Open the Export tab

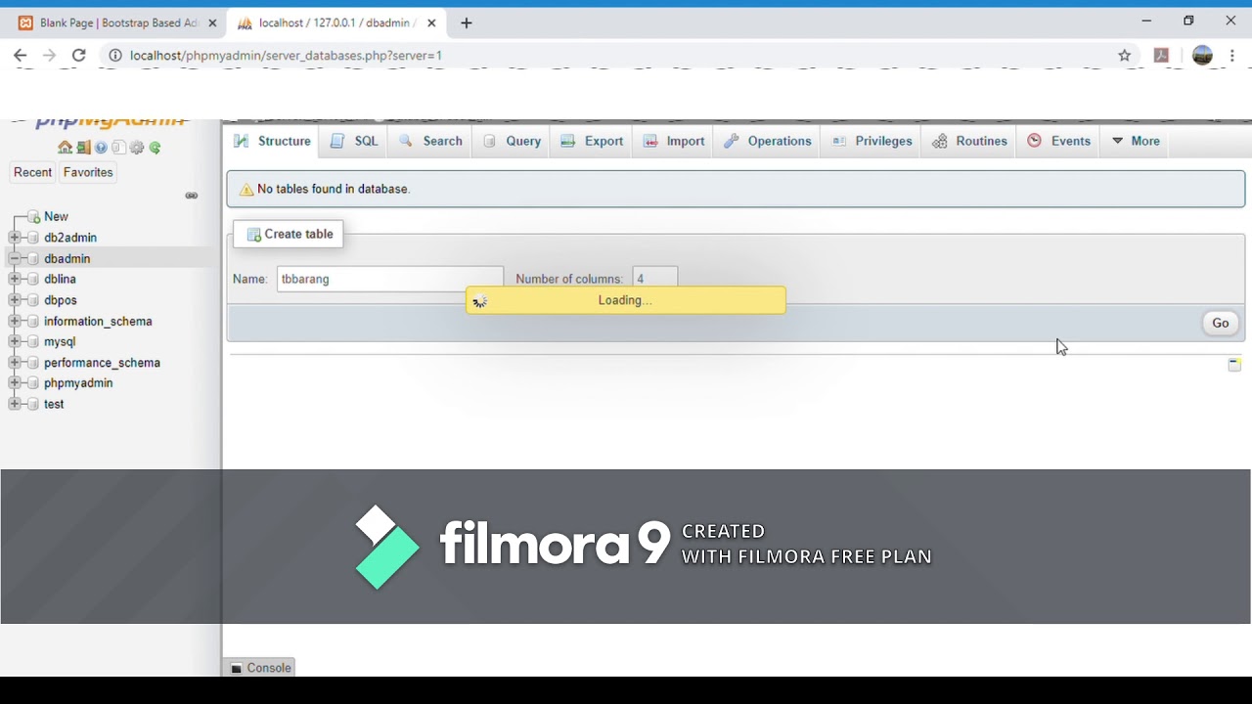click(x=592, y=141)
